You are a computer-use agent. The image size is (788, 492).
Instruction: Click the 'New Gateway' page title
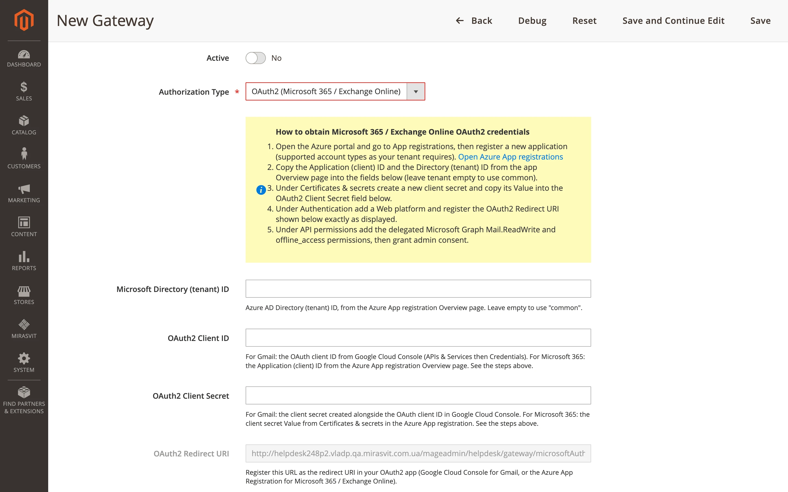105,21
